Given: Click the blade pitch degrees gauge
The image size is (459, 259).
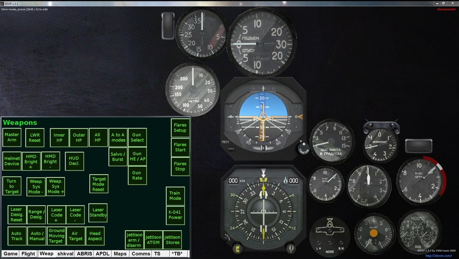Looking at the screenshot, I should [331, 142].
